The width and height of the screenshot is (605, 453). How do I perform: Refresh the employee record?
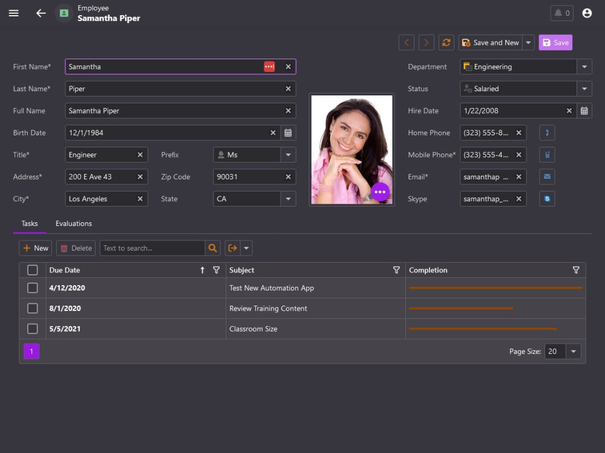[446, 42]
